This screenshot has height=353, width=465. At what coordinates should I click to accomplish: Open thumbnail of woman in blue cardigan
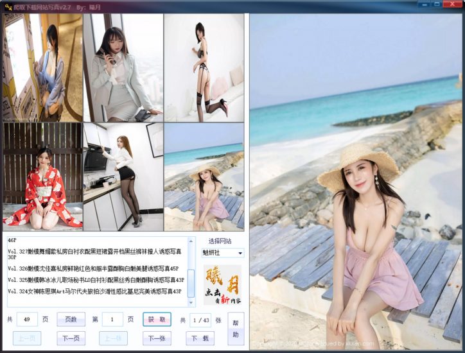point(42,68)
